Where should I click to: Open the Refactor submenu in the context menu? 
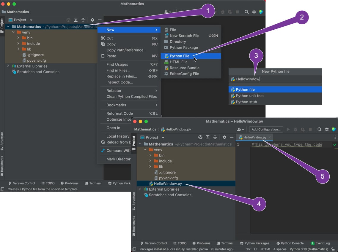[129, 90]
